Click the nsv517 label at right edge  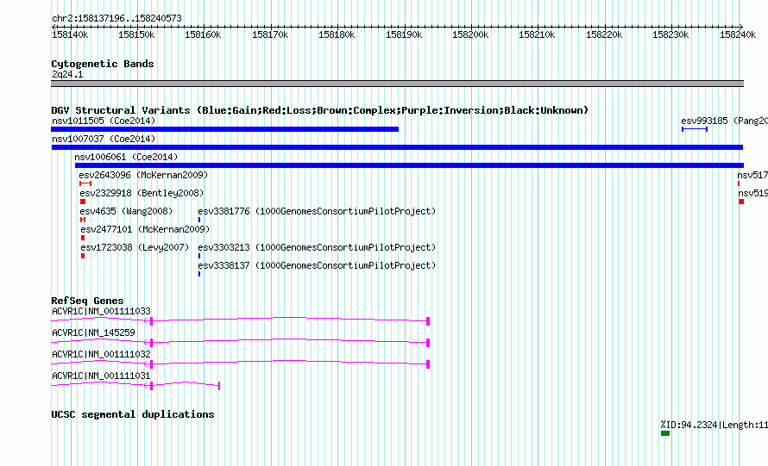tap(752, 175)
